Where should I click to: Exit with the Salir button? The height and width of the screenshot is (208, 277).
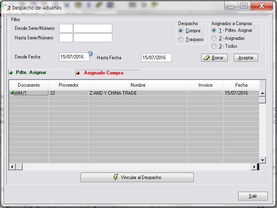point(253,196)
